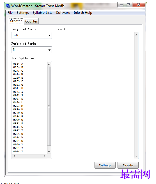Screen dimensions: 156x184
Task: Select the syllable row "0414 D"
Action: click(x=18, y=74)
